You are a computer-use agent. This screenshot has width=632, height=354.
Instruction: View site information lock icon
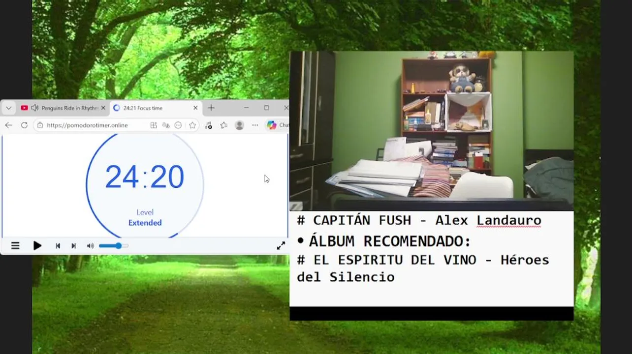(x=40, y=125)
